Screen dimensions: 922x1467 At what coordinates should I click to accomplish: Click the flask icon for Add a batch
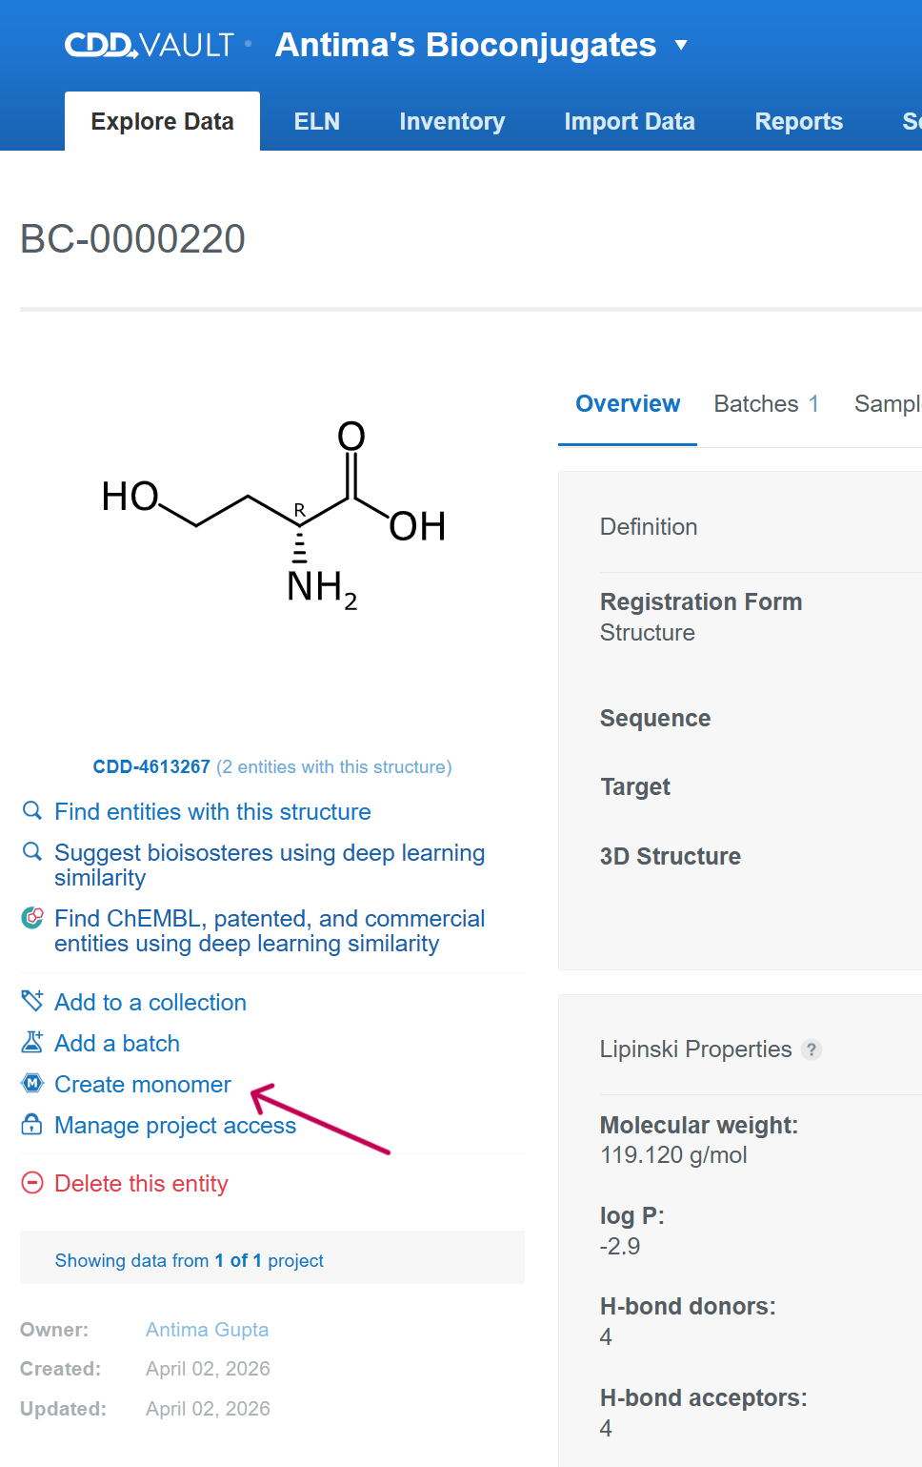pos(32,1042)
